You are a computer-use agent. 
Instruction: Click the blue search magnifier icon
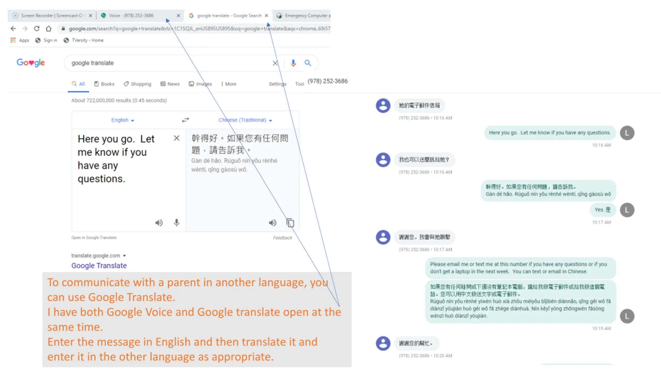pos(308,63)
